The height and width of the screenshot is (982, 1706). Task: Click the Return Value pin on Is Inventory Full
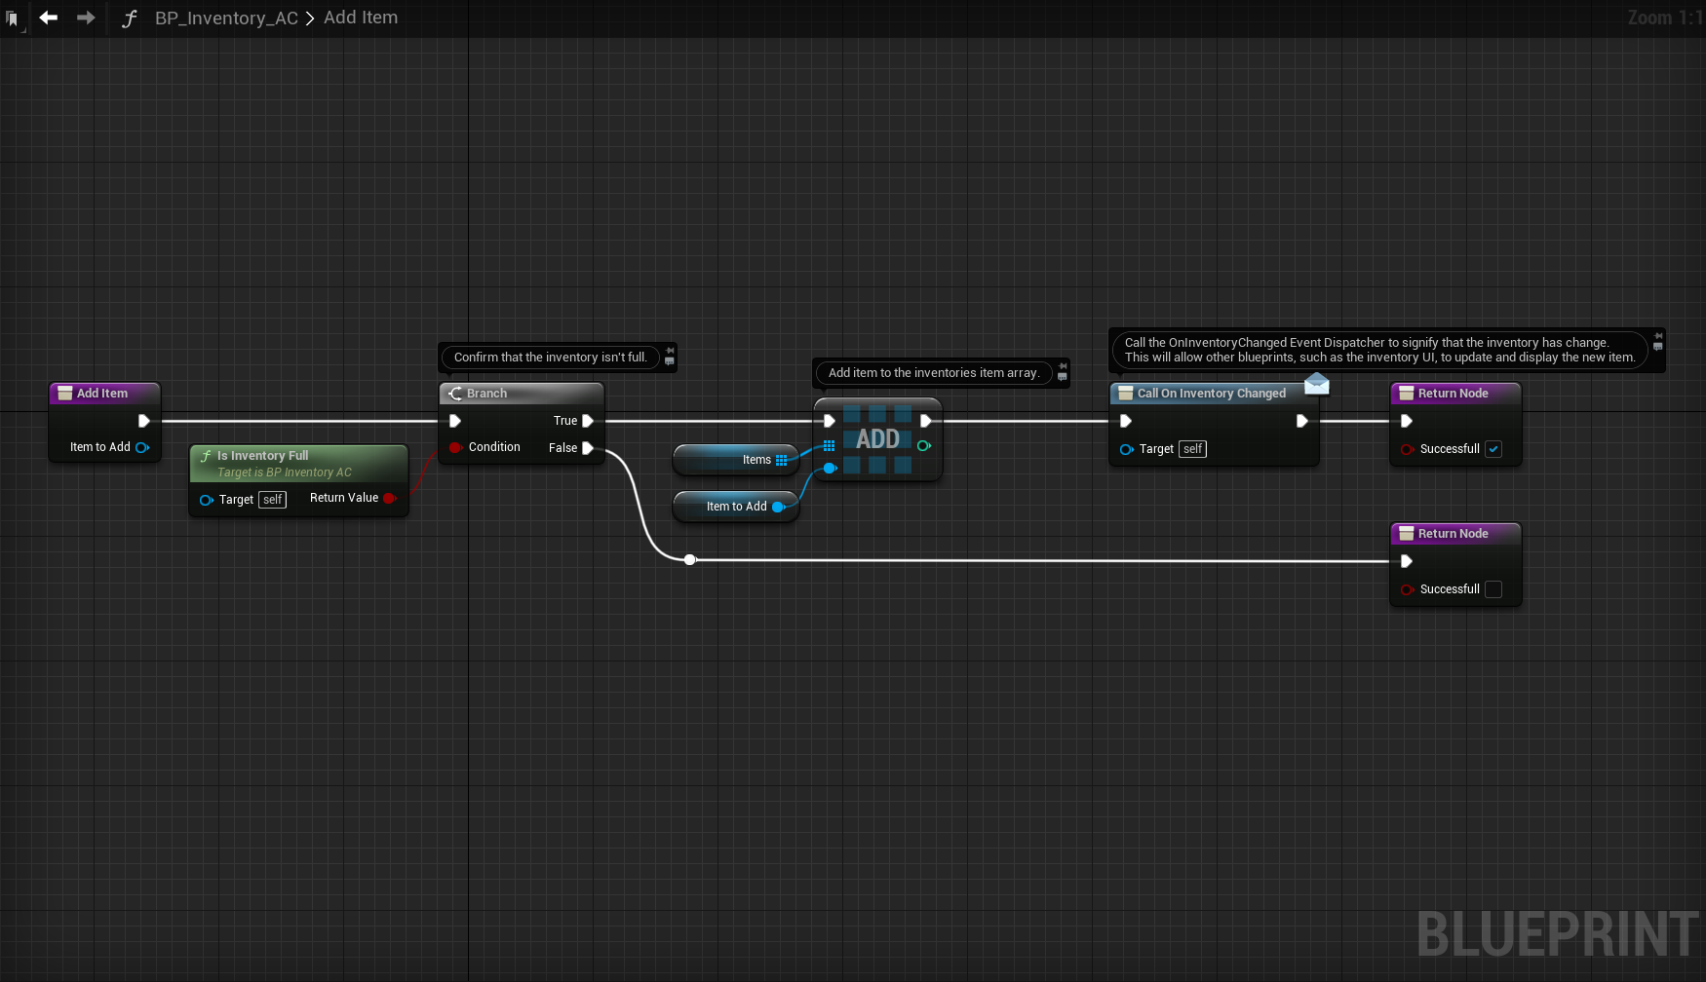(389, 498)
